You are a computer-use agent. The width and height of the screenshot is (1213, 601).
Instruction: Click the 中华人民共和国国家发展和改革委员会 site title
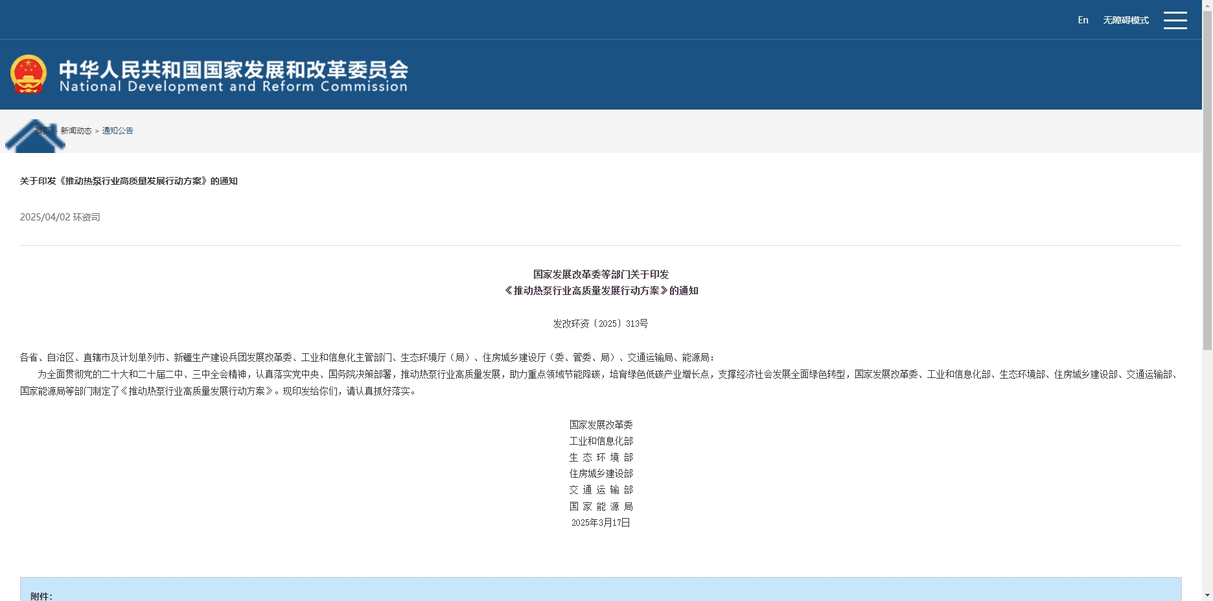tap(233, 69)
